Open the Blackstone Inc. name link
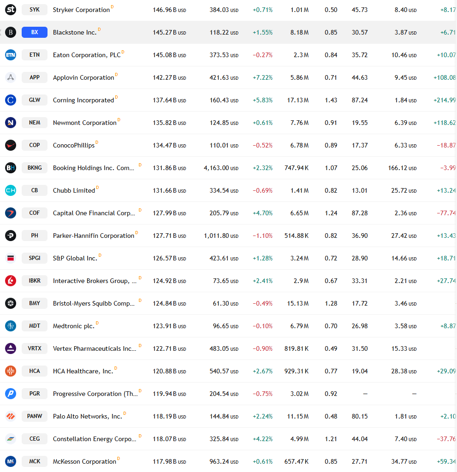Screen dimensions: 457x472 (x=75, y=33)
